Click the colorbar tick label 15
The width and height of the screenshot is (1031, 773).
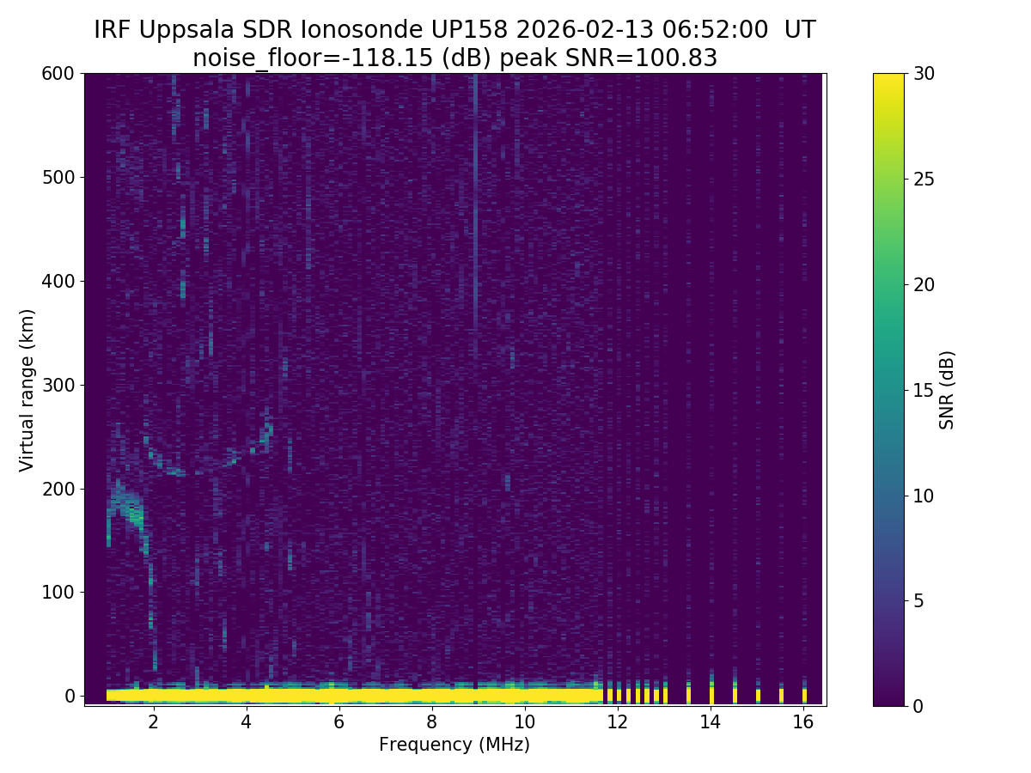pyautogui.click(x=923, y=390)
